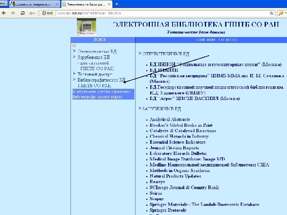
Task: Open Essential Science Indicators link
Action: click(x=177, y=142)
